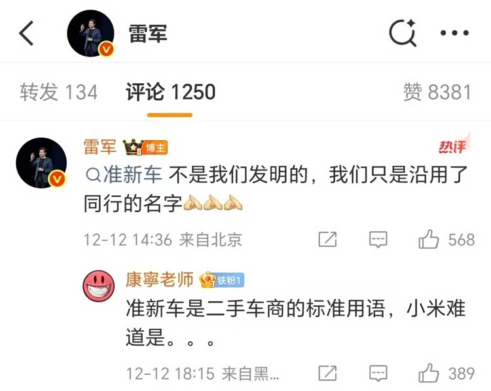Image resolution: width=491 pixels, height=391 pixels.
Task: Open the AI search icon
Action: [403, 33]
